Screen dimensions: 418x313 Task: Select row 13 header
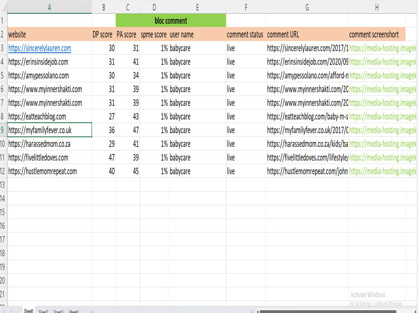(x=3, y=185)
